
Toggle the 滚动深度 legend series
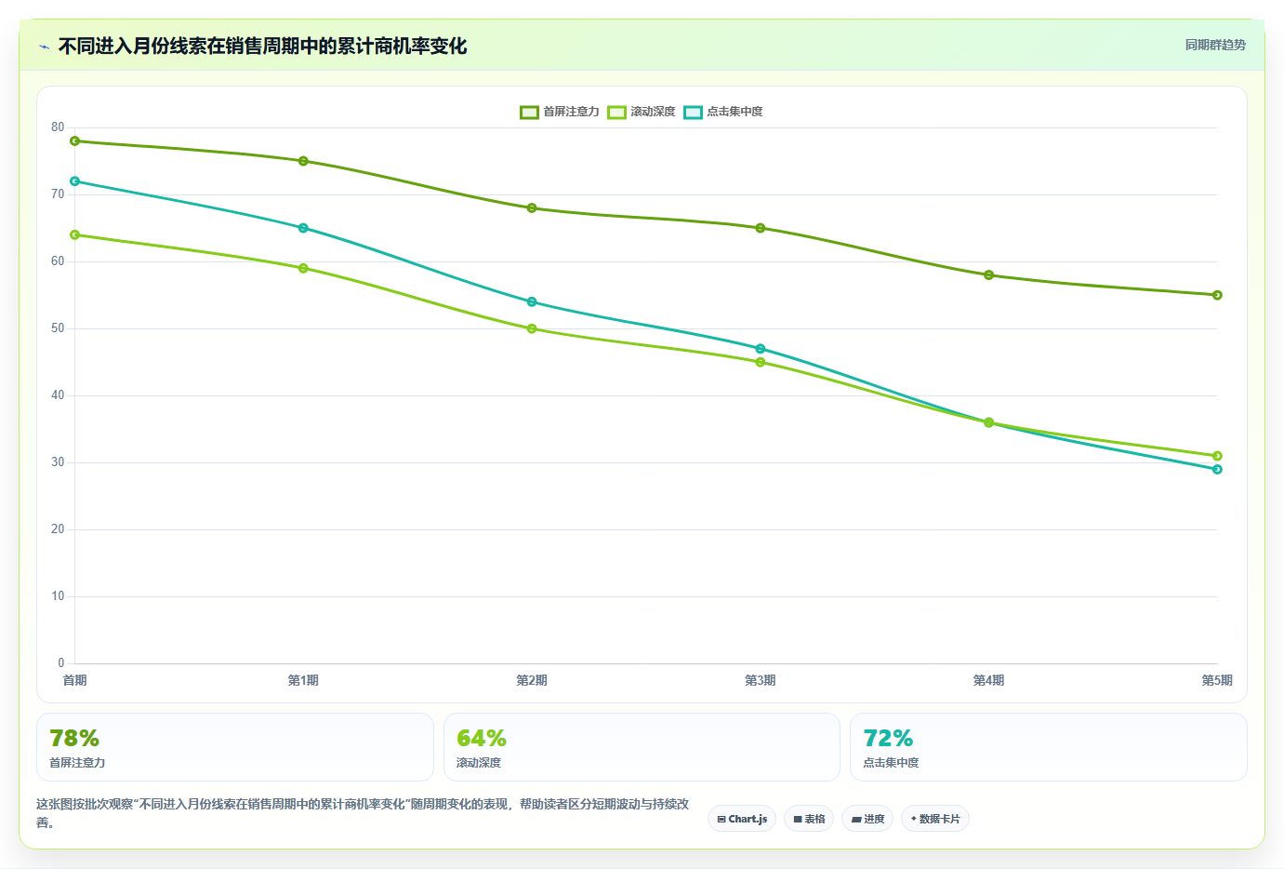tap(642, 112)
